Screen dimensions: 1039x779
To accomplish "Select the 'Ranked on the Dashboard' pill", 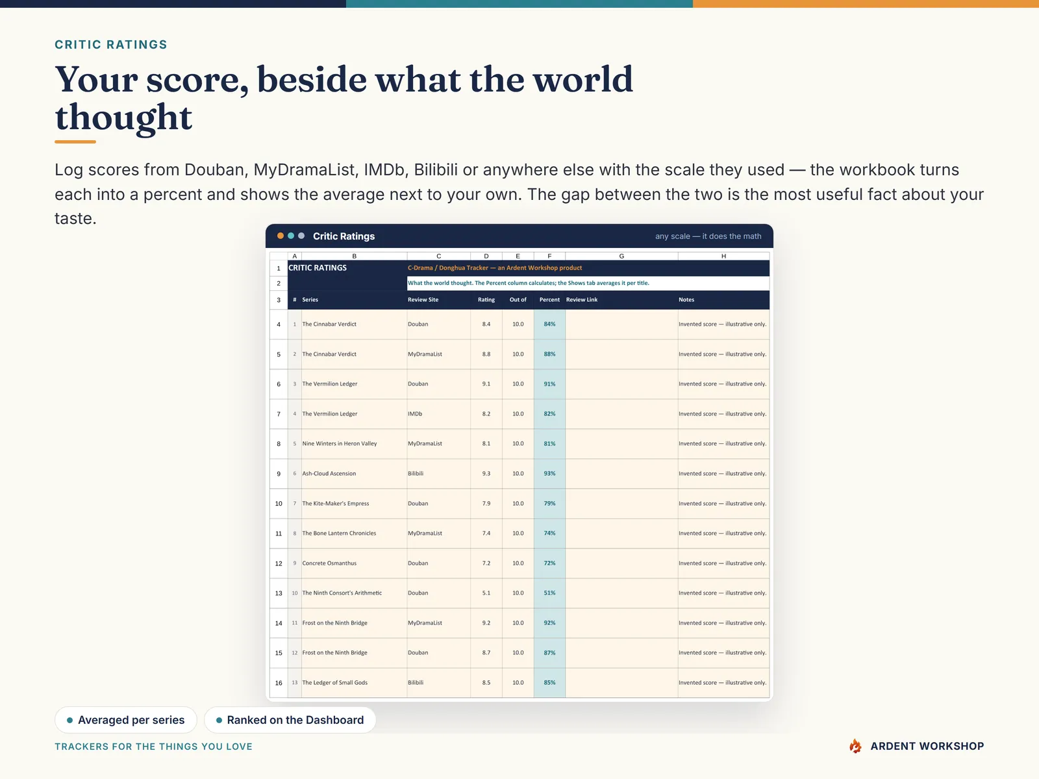I will click(x=290, y=720).
